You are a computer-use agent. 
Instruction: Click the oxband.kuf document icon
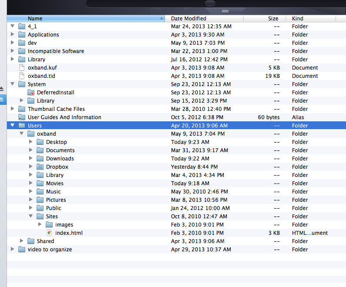[x=22, y=67]
